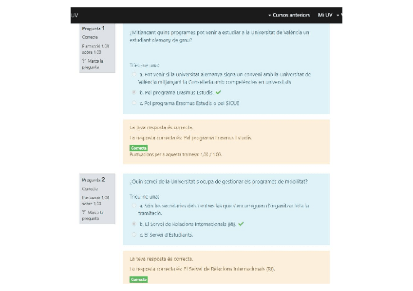Select radio option c, Erasmus Estudis o SICUE
The image size is (413, 291).
tap(134, 103)
